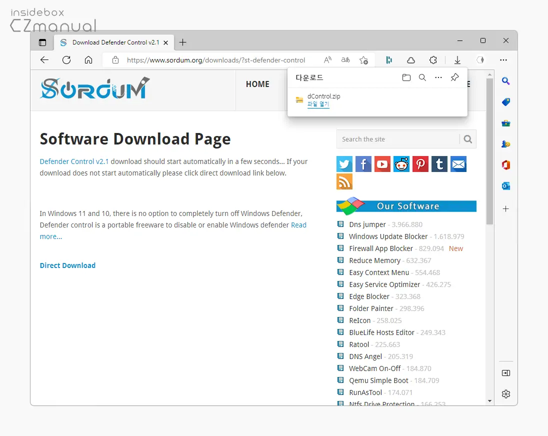548x436 pixels.
Task: Search downloads with magnifier icon in popup
Action: [x=422, y=77]
